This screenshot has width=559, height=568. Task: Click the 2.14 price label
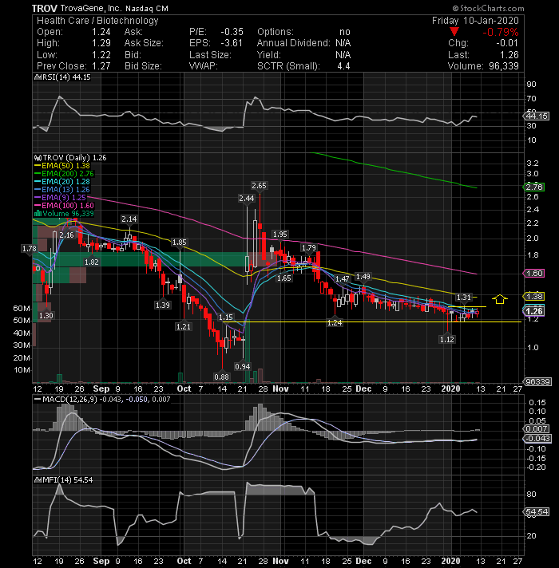point(129,219)
